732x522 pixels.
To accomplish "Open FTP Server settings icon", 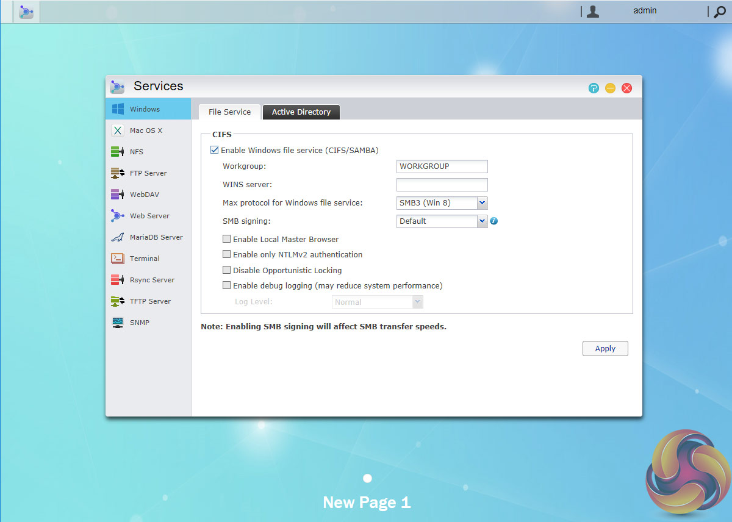I will (118, 173).
